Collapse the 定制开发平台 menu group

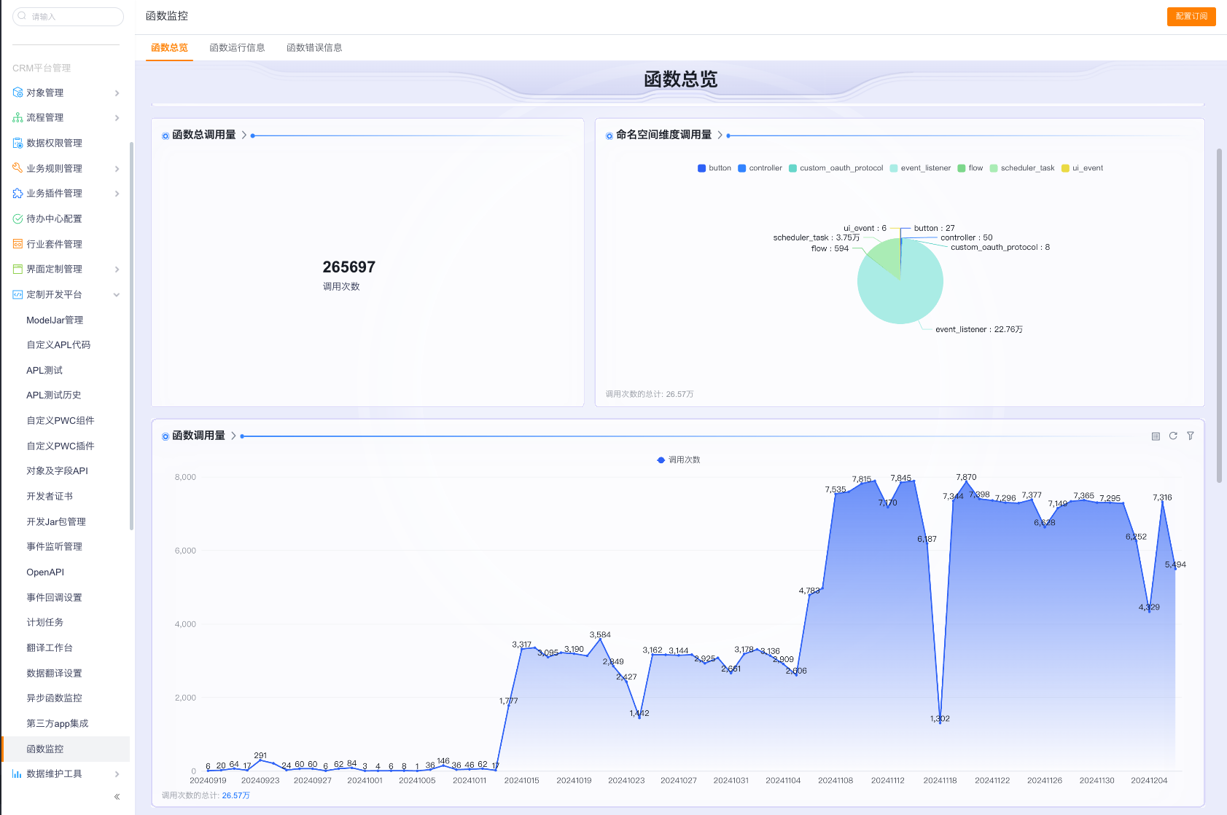(117, 295)
